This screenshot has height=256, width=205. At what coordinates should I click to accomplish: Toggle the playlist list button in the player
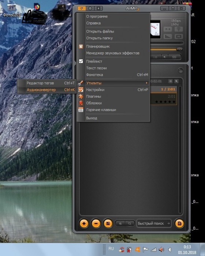tap(155, 57)
